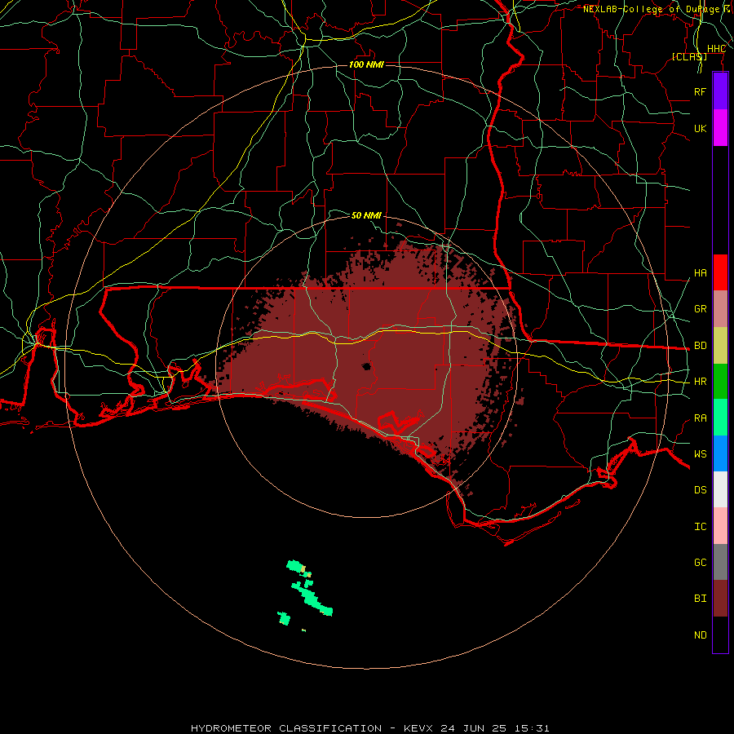Click the WS blue legend color block
This screenshot has height=734, width=734.
tap(720, 453)
